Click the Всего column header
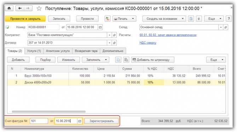The width and height of the screenshot is (237, 132). point(202,69)
